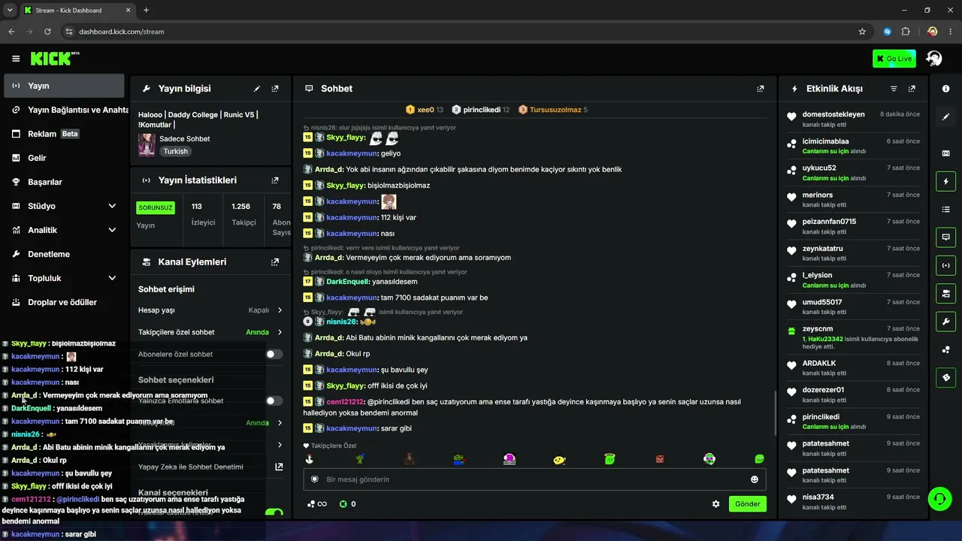Select Yayın in the sidebar
Viewport: 962px width, 541px height.
pos(64,86)
